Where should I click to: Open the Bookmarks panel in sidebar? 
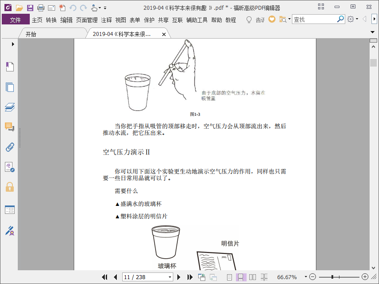[x=10, y=67]
